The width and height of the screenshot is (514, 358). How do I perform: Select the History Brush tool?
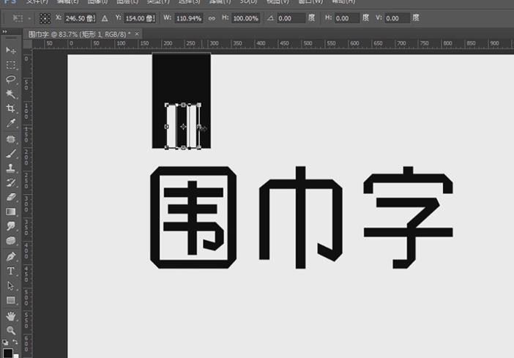tap(10, 182)
